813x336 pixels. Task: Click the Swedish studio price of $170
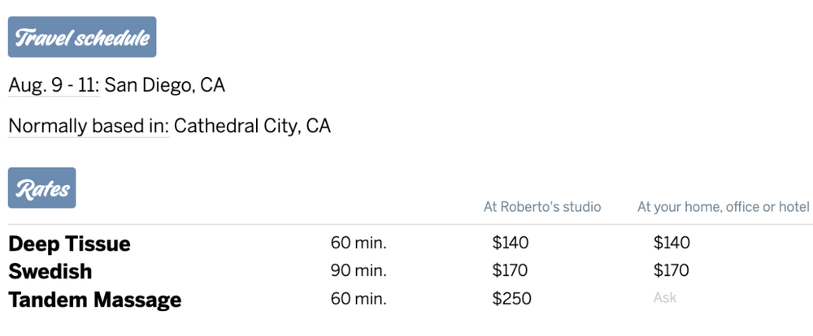[511, 270]
